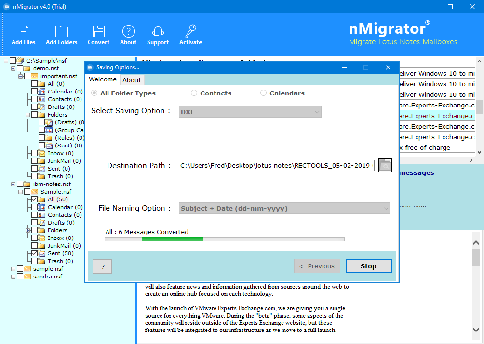Click the Stop button
The height and width of the screenshot is (344, 484).
(x=369, y=266)
